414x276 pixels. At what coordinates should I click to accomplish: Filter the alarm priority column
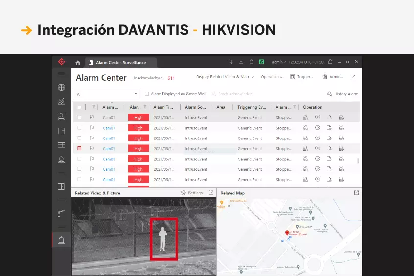pyautogui.click(x=145, y=107)
